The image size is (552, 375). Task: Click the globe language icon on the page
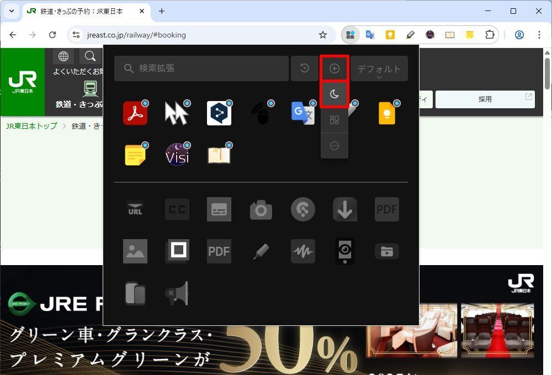(x=63, y=56)
